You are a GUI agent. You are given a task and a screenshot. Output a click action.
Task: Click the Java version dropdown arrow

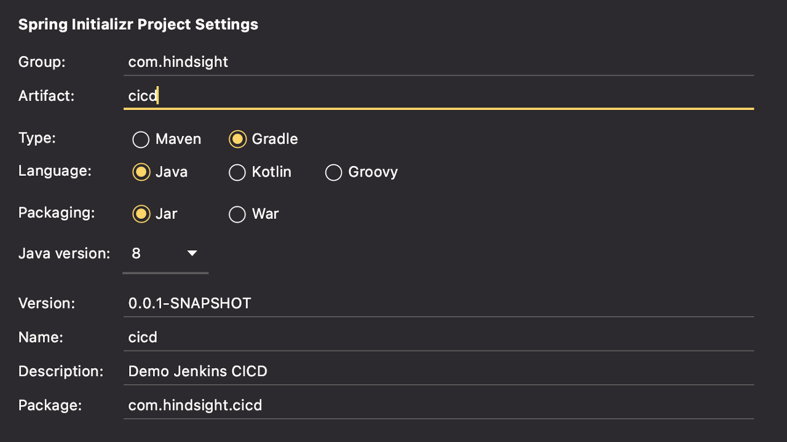(192, 253)
